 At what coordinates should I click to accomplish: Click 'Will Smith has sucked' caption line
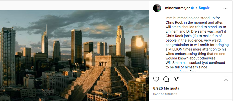click(185, 63)
